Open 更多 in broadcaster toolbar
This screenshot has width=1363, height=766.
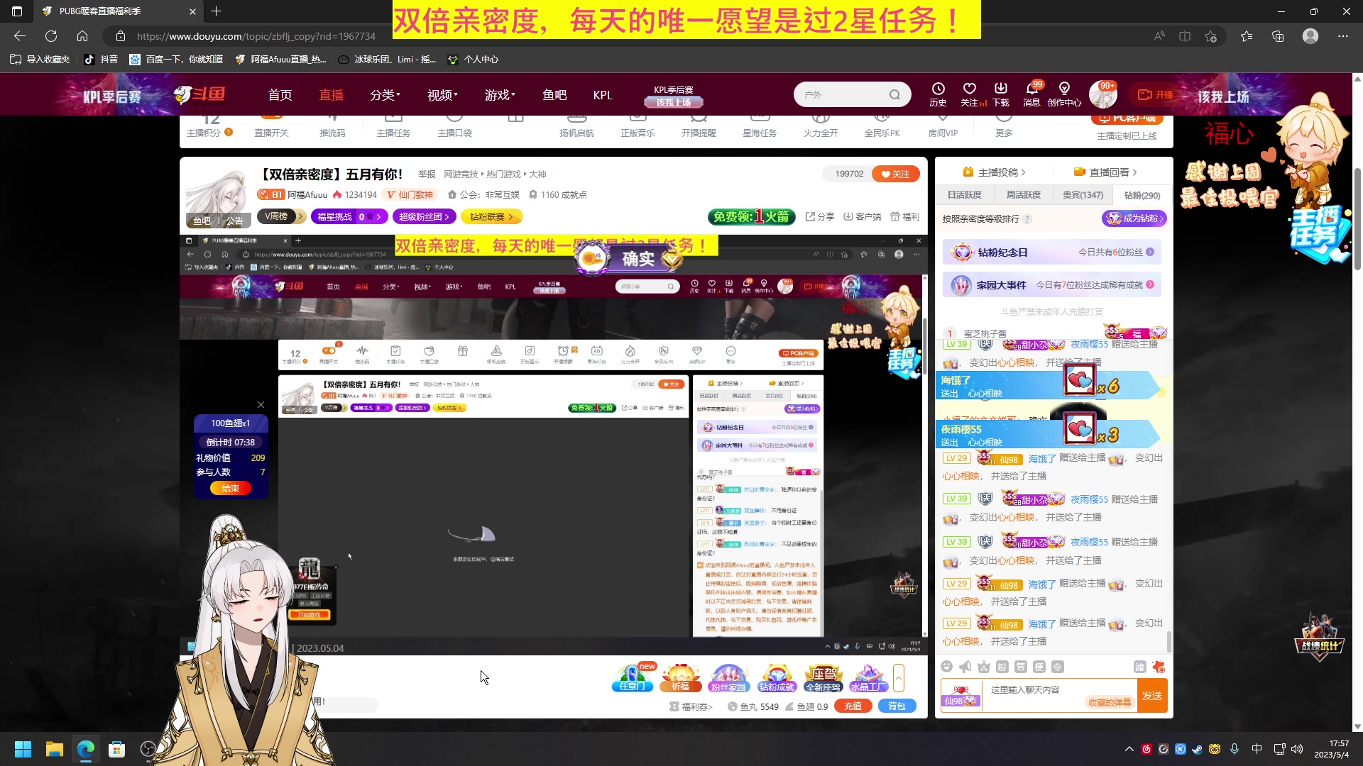point(1004,127)
